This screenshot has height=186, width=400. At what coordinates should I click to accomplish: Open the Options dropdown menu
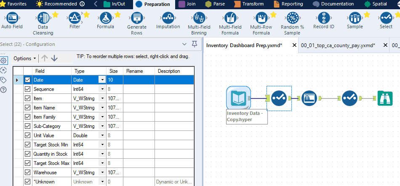pyautogui.click(x=25, y=58)
